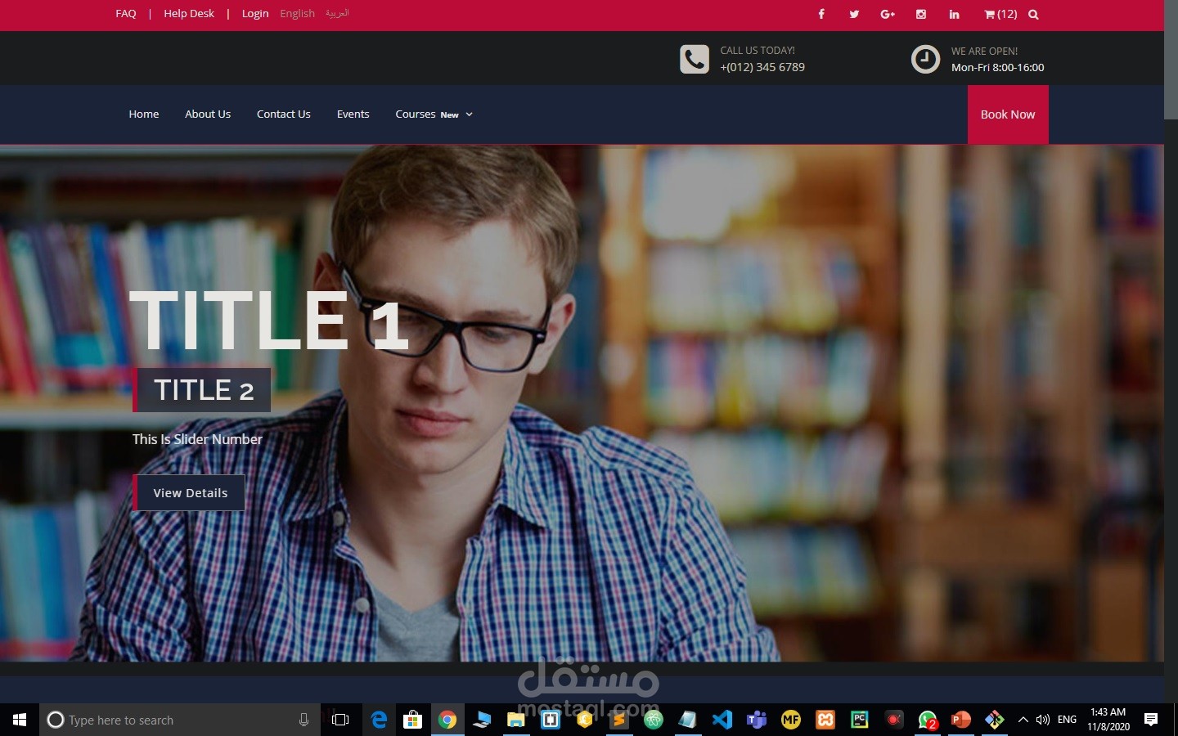Viewport: 1178px width, 736px height.
Task: Open the FAQ link
Action: coord(126,14)
